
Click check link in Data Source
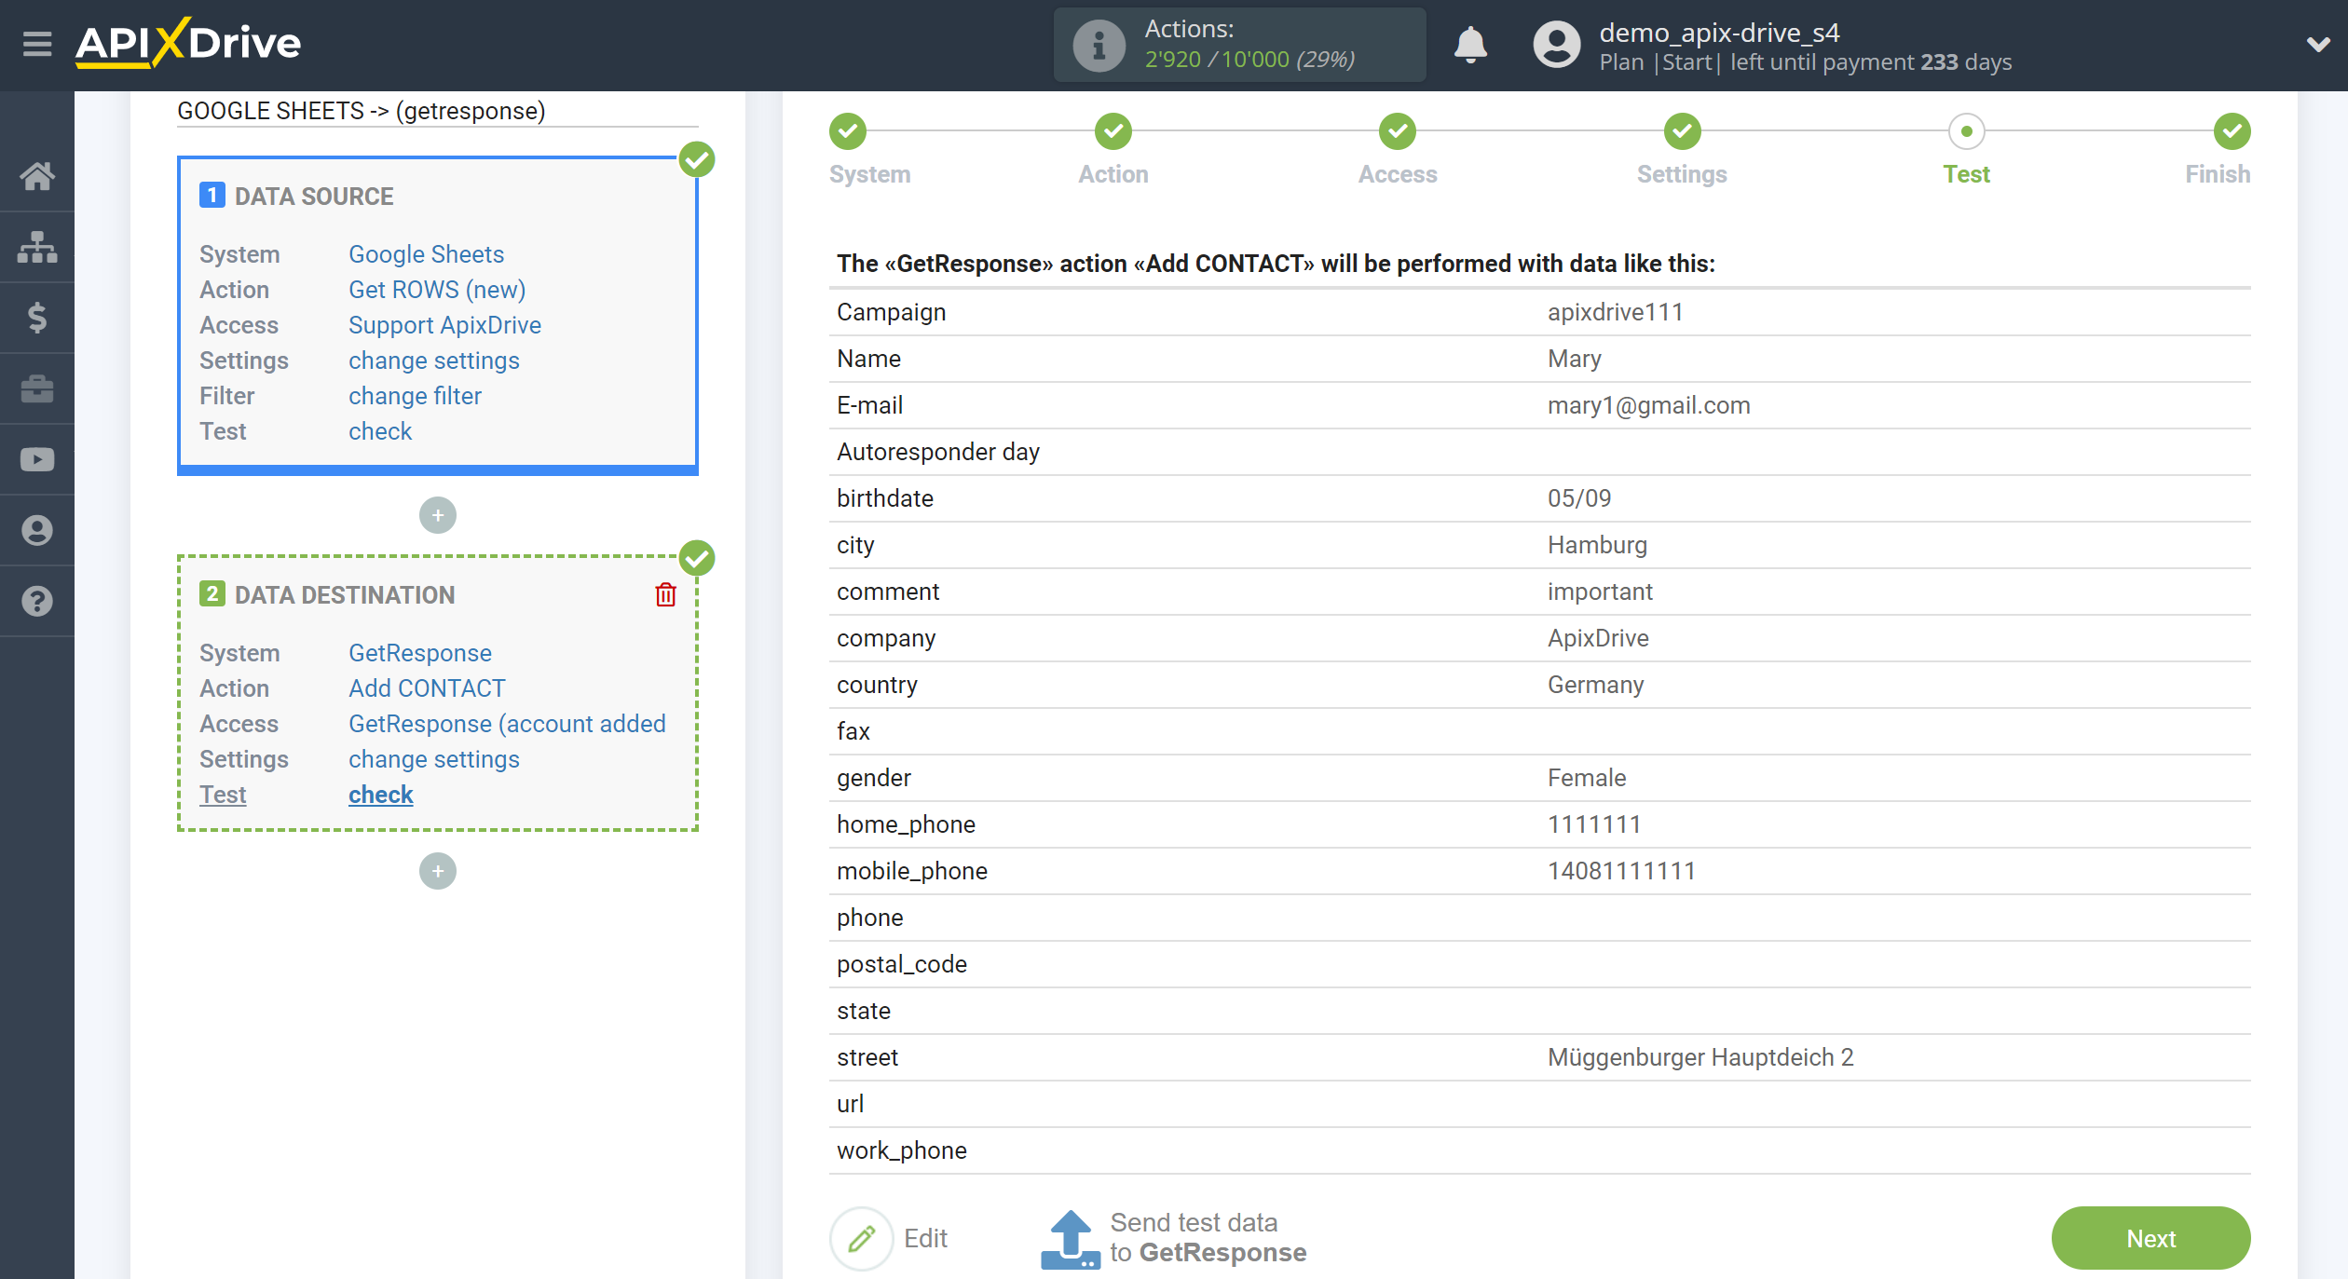(380, 431)
